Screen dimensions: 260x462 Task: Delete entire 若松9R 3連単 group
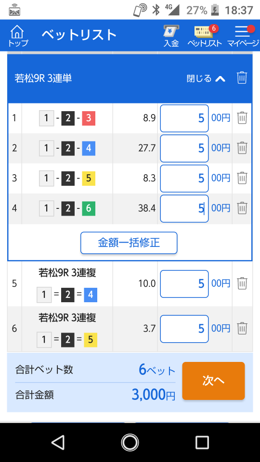coord(242,78)
